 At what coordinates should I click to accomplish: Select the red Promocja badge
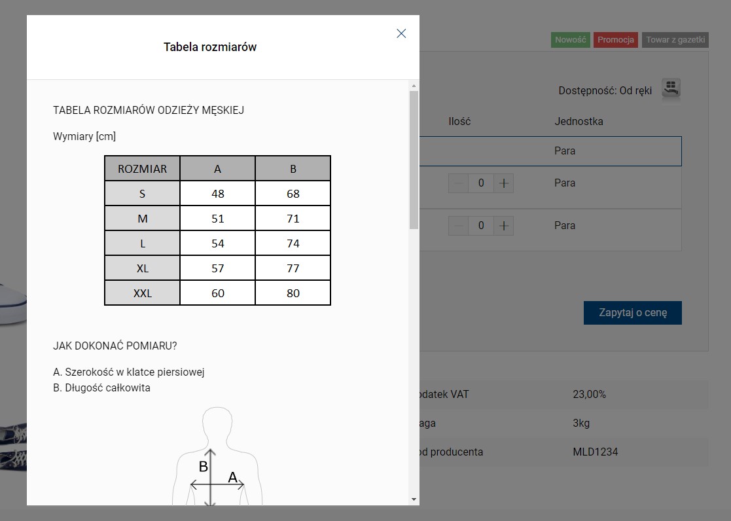click(x=615, y=40)
